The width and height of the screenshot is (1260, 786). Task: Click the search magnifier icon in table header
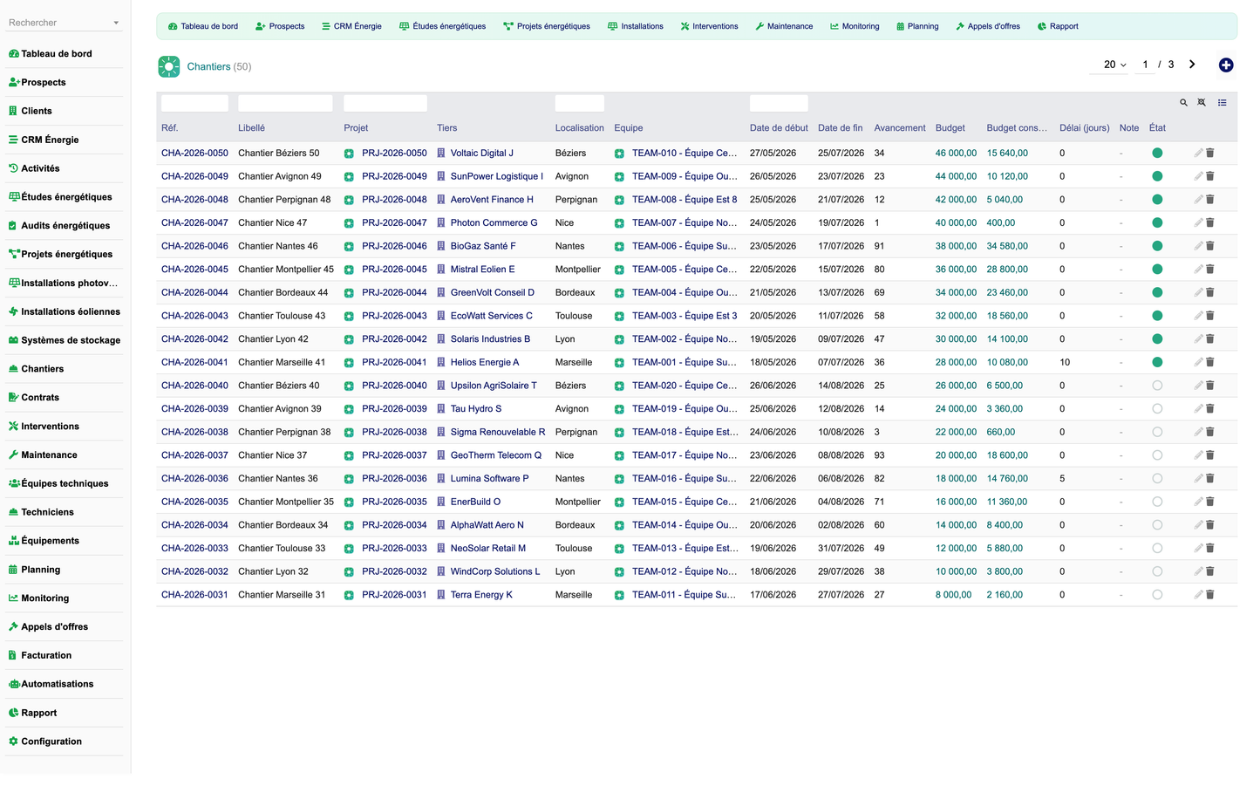click(1183, 103)
